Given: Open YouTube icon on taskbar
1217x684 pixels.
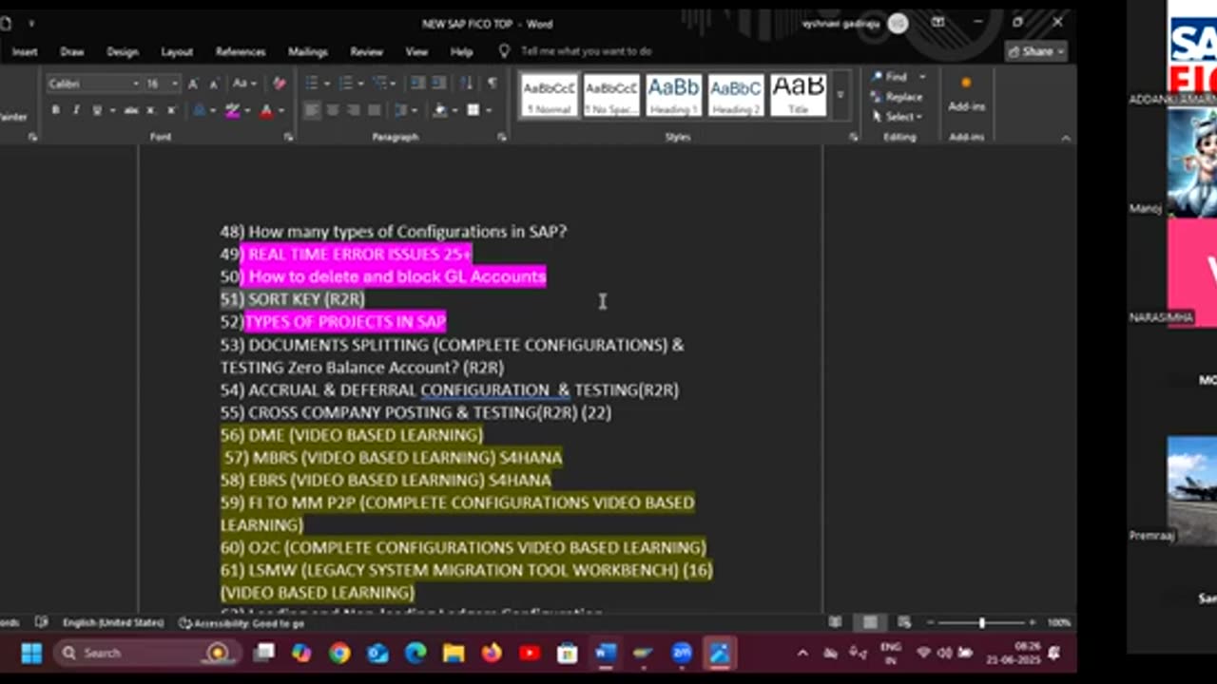Looking at the screenshot, I should tap(530, 654).
